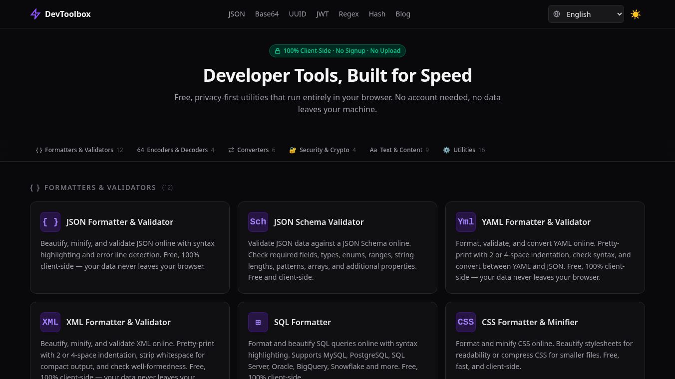Click the (12) count beside section heading
Viewport: 675px width, 379px height.
click(x=167, y=188)
